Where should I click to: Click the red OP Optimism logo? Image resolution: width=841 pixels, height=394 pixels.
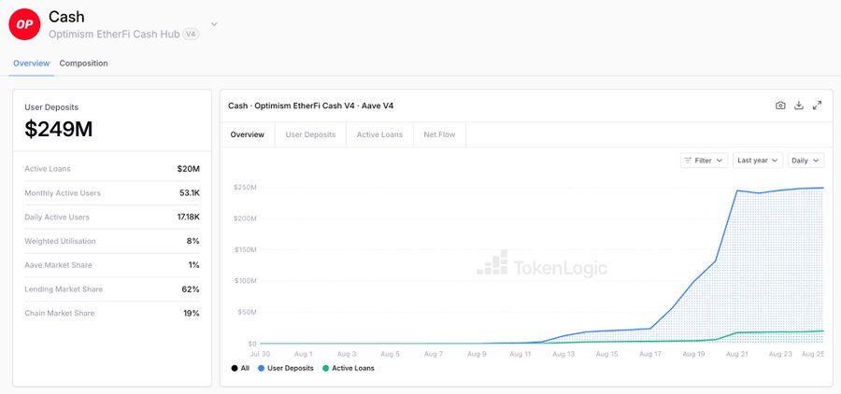point(24,24)
